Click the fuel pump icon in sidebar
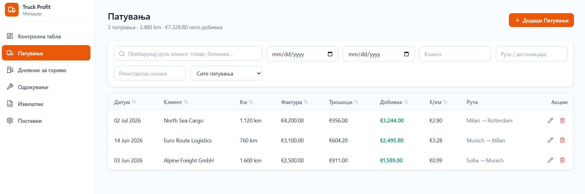The width and height of the screenshot is (585, 194). point(10,70)
